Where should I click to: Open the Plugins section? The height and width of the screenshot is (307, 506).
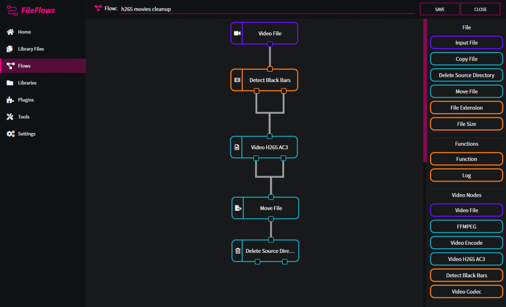click(x=43, y=100)
